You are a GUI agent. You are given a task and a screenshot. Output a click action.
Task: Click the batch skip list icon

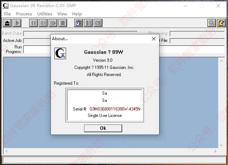click(88, 23)
